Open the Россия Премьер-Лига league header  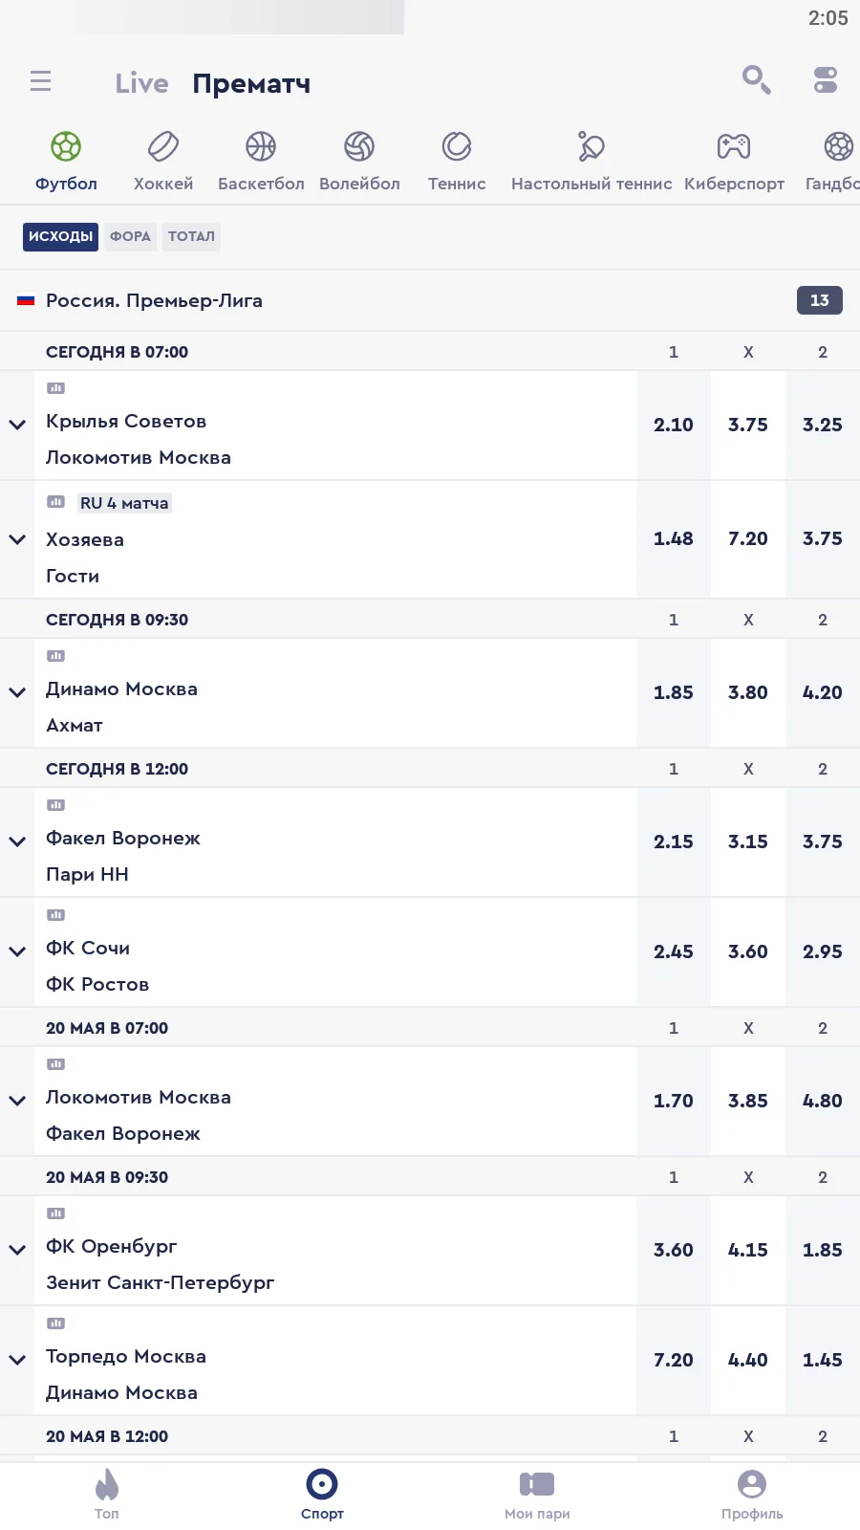[x=382, y=300]
